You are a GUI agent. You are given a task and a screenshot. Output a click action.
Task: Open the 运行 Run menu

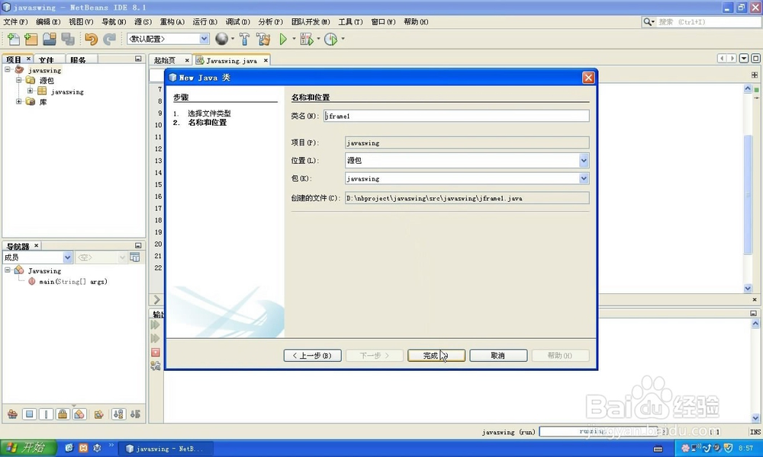click(204, 22)
